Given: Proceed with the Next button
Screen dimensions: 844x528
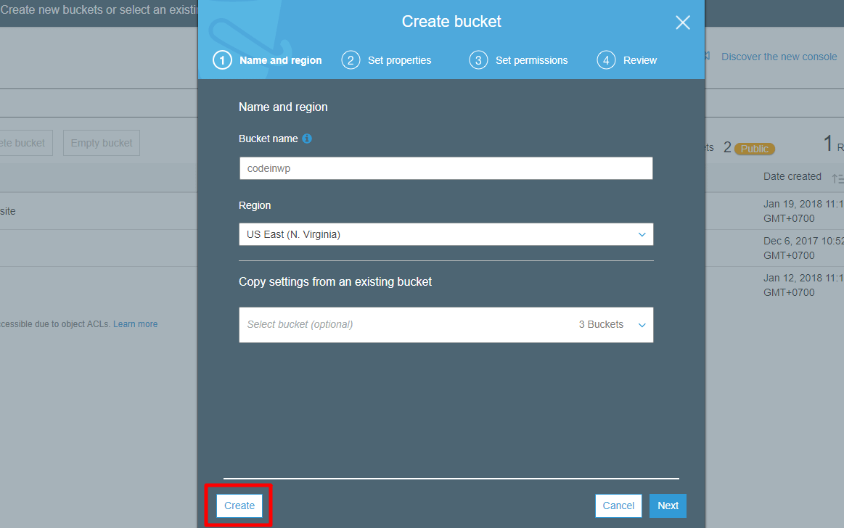Looking at the screenshot, I should click(x=668, y=506).
